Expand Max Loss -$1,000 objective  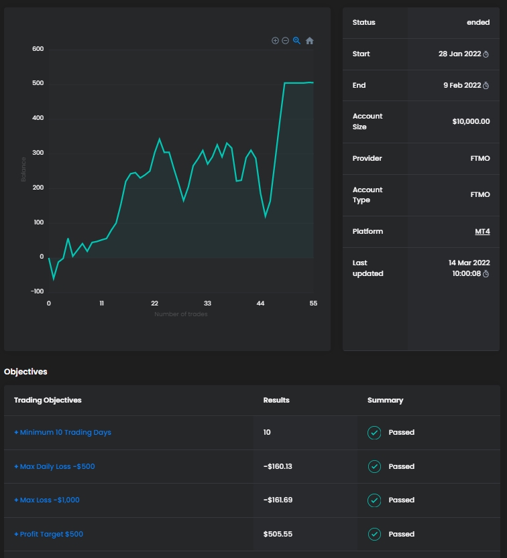click(x=47, y=500)
